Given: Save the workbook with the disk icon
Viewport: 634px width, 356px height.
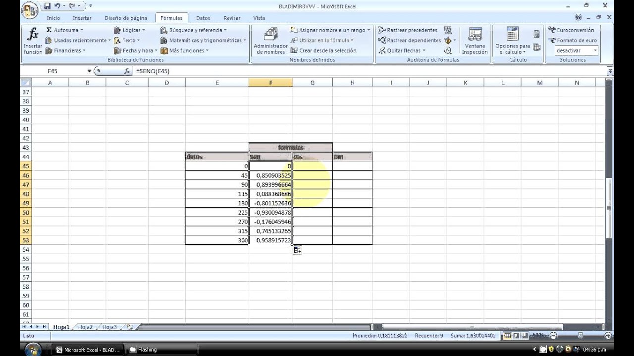Looking at the screenshot, I should click(x=47, y=6).
